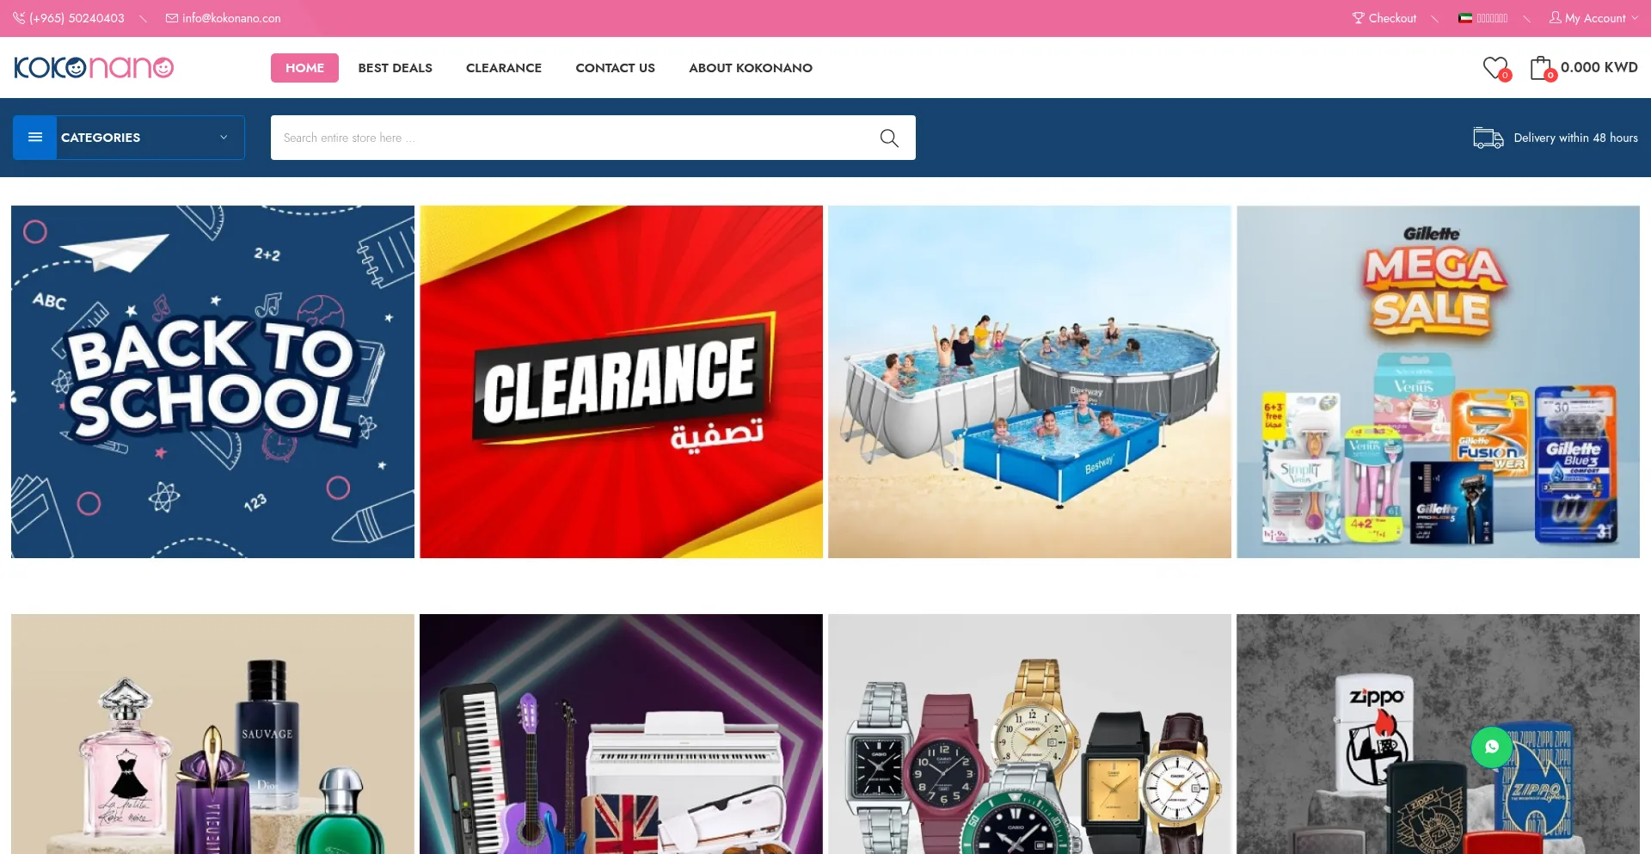Click the email envelope icon
The width and height of the screenshot is (1651, 854).
(172, 18)
